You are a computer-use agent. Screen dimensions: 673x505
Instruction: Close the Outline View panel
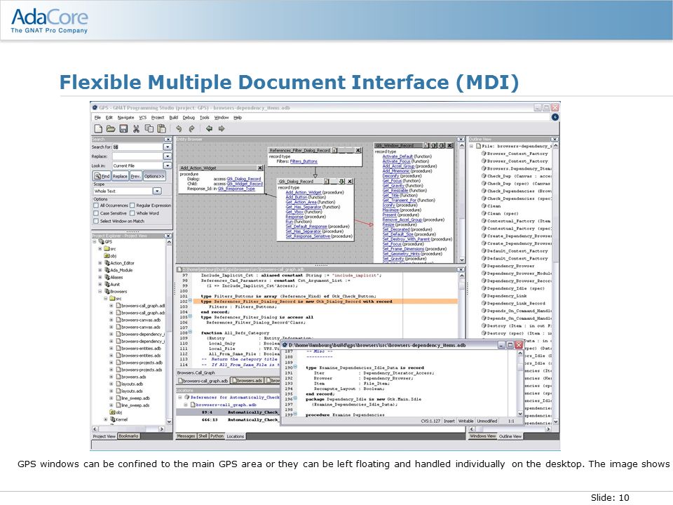555,140
